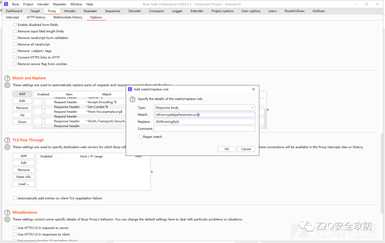Viewport: 385px width, 243px height.
Task: Enable the Set-Cookie response header rule
Action: click(x=43, y=107)
